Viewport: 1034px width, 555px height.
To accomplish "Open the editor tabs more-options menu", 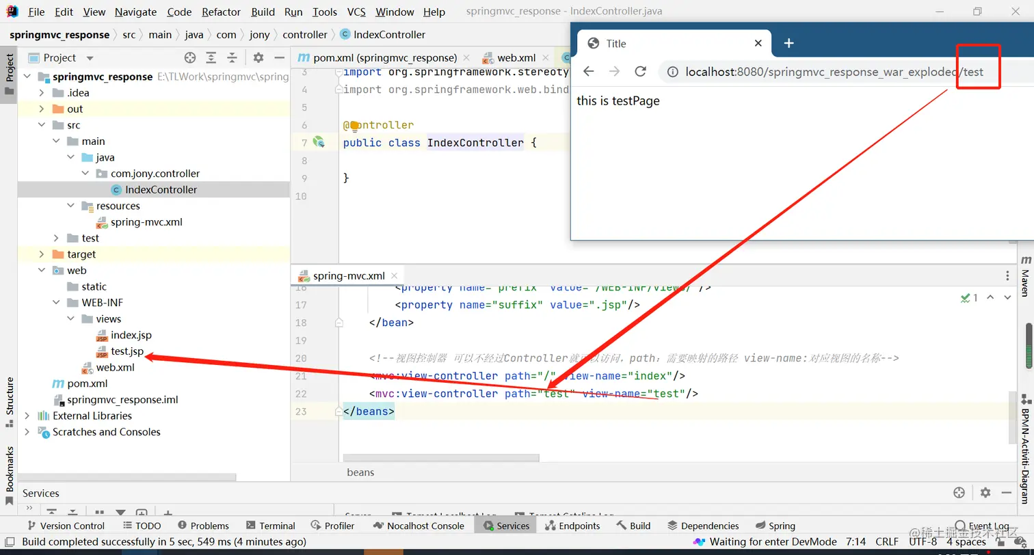I will tap(1007, 275).
